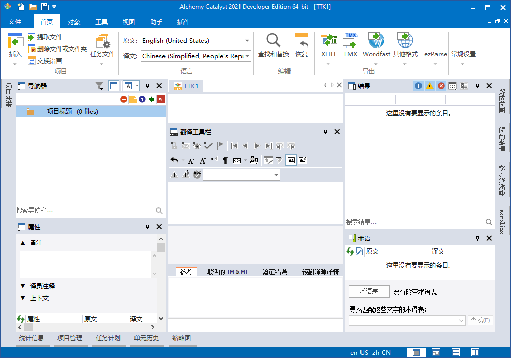Switch to the 验证错误 tab
Image resolution: width=511 pixels, height=358 pixels.
tap(275, 272)
